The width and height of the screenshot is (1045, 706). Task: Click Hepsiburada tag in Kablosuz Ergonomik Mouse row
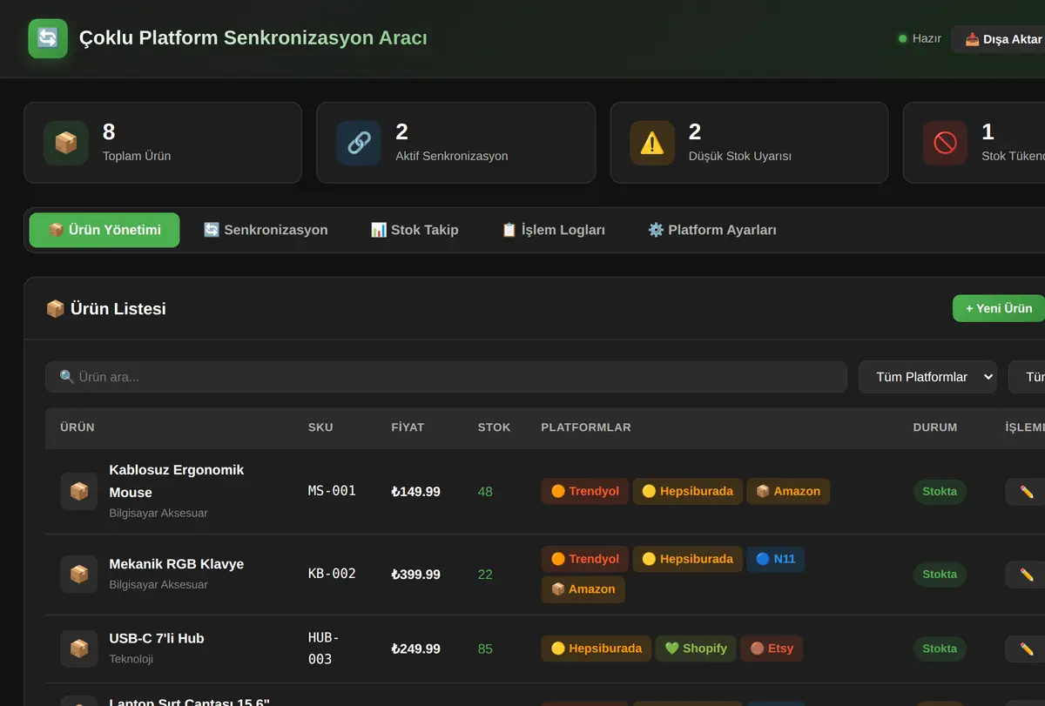[x=688, y=491]
